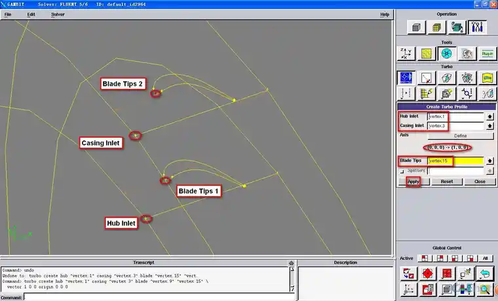The height and width of the screenshot is (301, 498).
Task: Click the Hub Inlet vertex field
Action: [455, 116]
